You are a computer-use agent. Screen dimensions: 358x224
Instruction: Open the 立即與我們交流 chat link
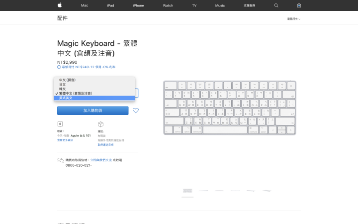tap(101, 160)
